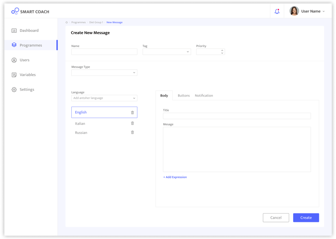This screenshot has width=336, height=239.
Task: Click the notification bell icon
Action: [x=277, y=11]
